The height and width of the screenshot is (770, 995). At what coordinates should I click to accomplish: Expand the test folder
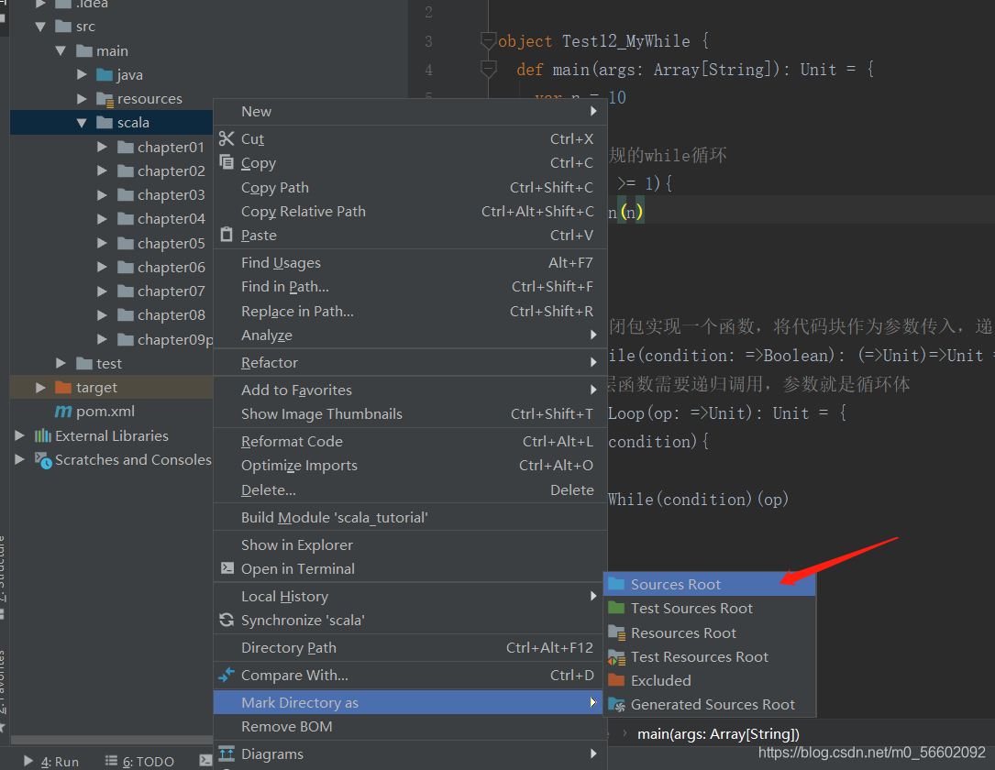point(61,363)
